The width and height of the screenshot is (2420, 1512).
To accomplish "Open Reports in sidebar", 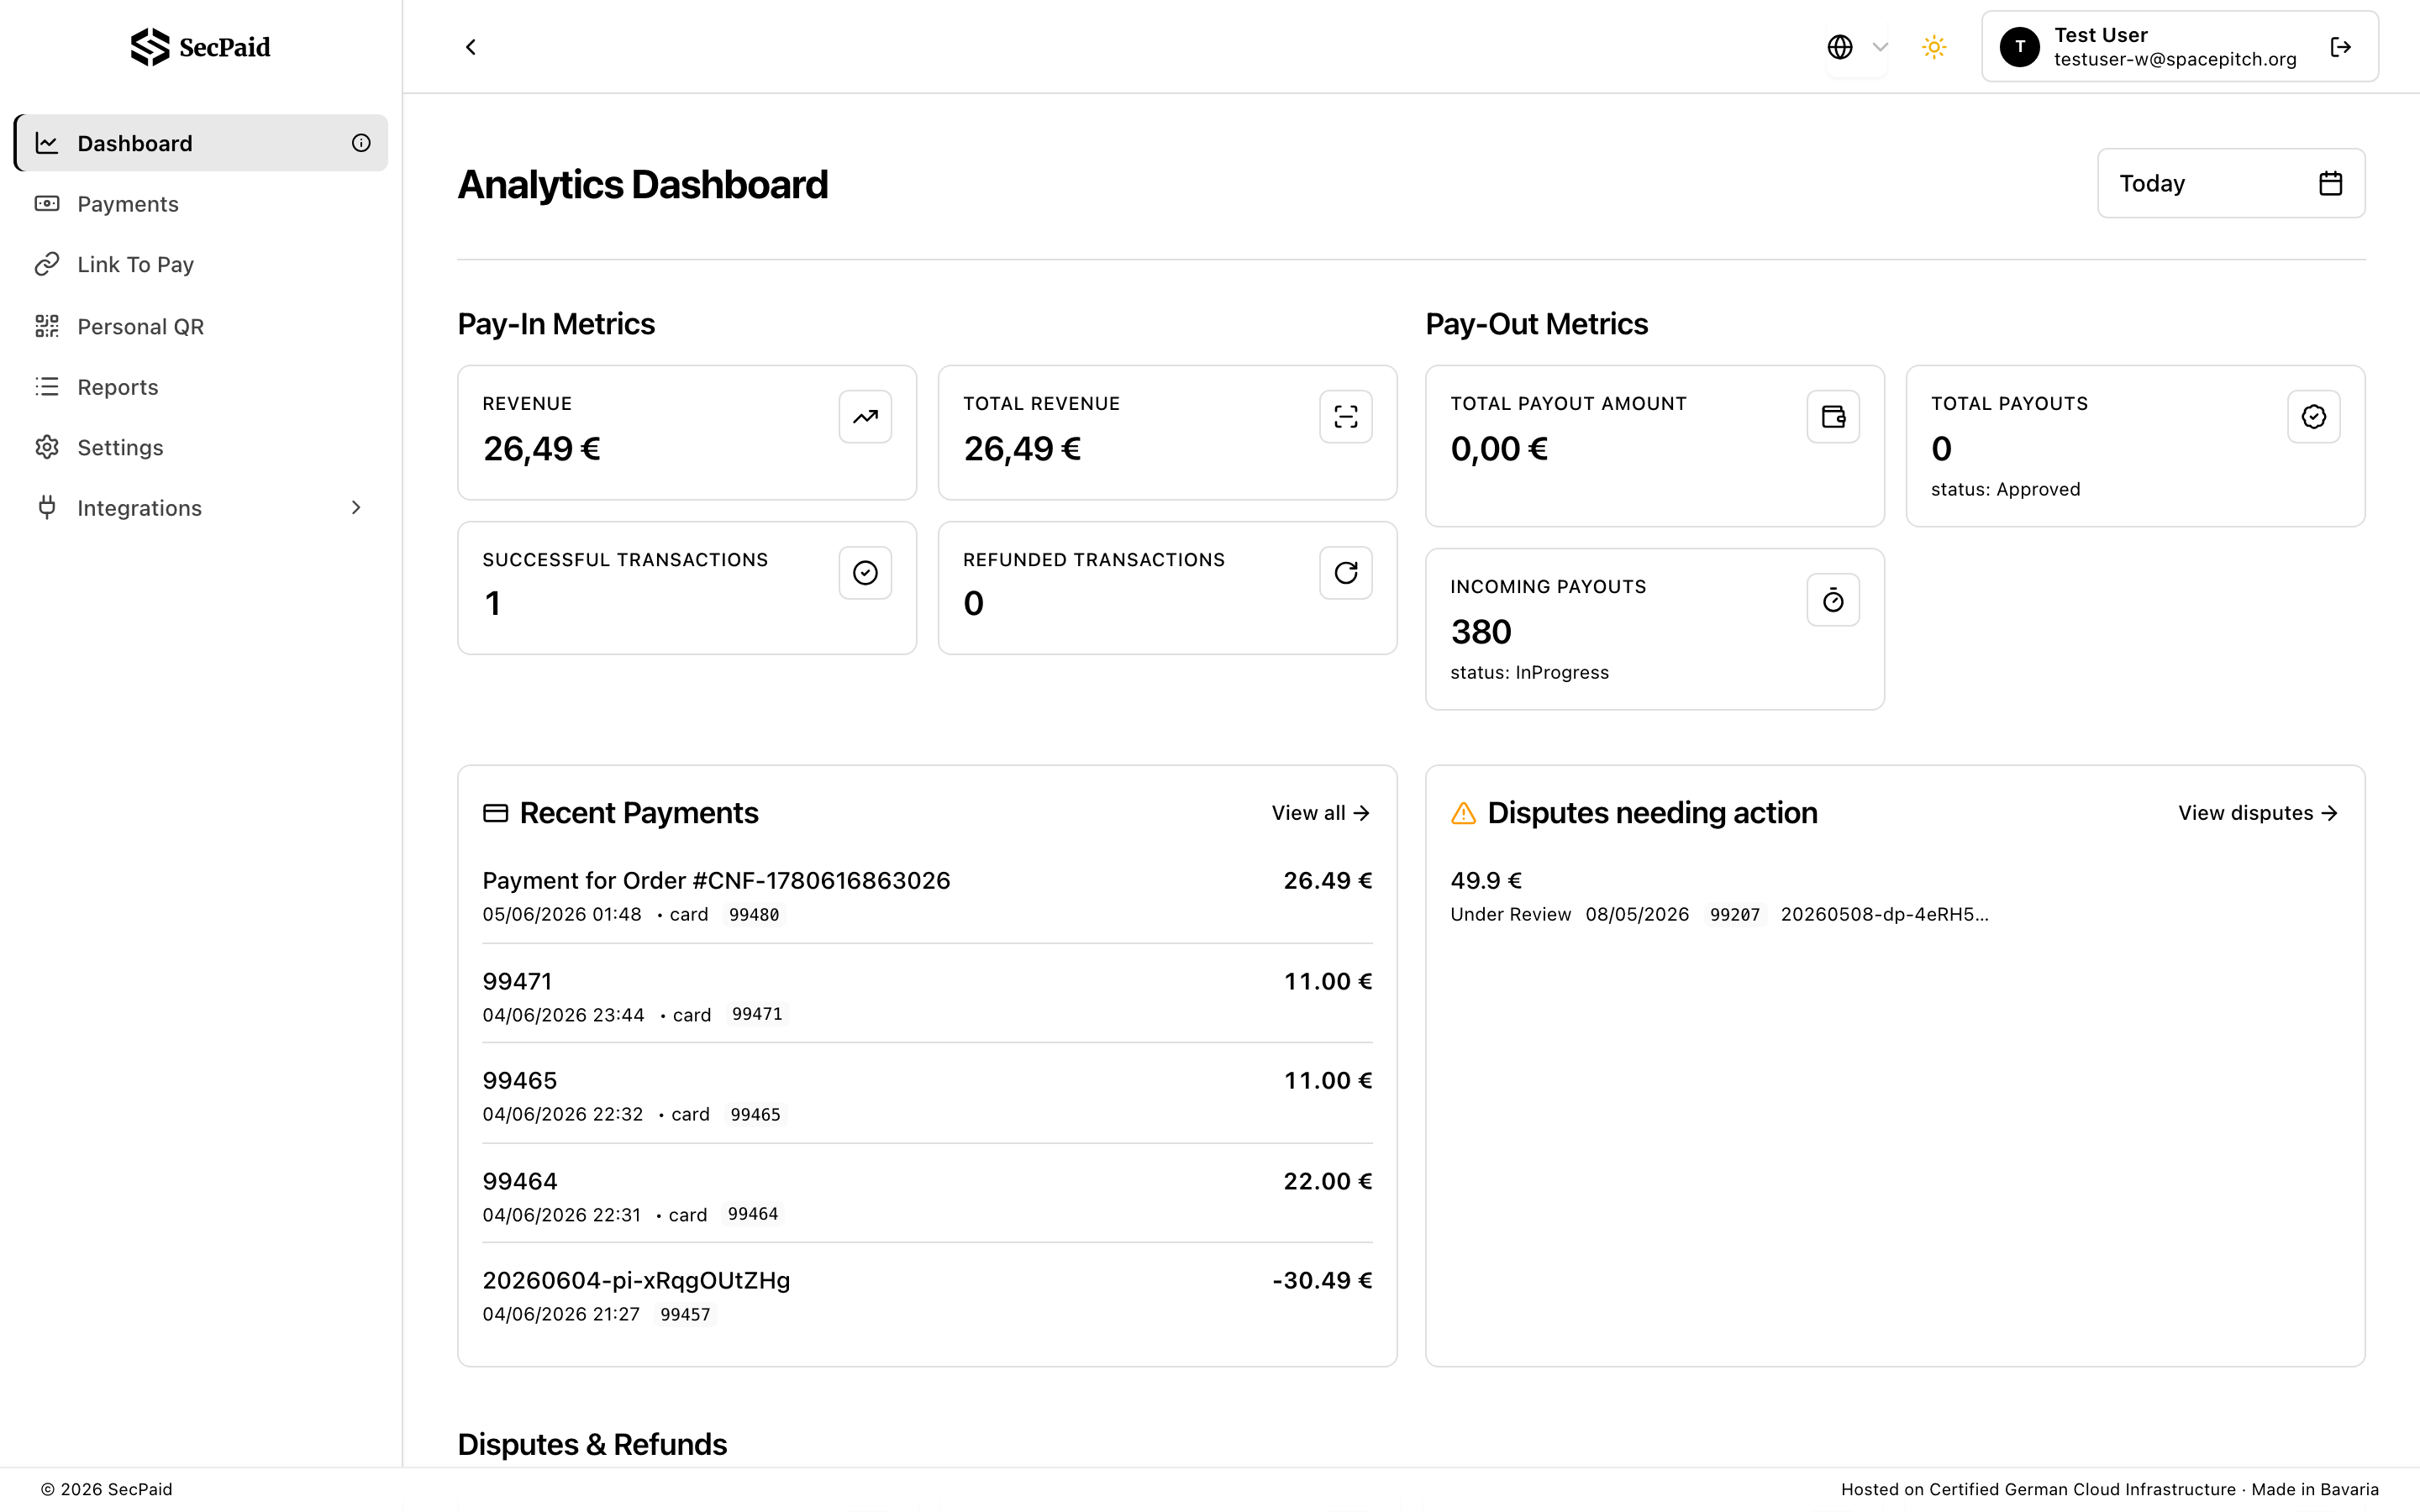I will (x=201, y=387).
